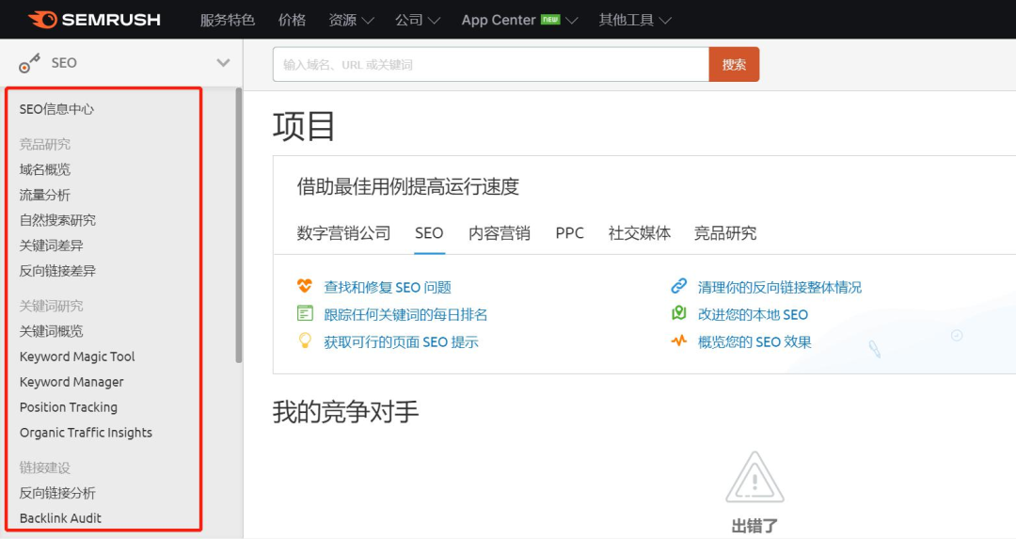Click heart icon beside 查找和修复 SEO 问题
Image resolution: width=1016 pixels, height=539 pixels.
305,286
